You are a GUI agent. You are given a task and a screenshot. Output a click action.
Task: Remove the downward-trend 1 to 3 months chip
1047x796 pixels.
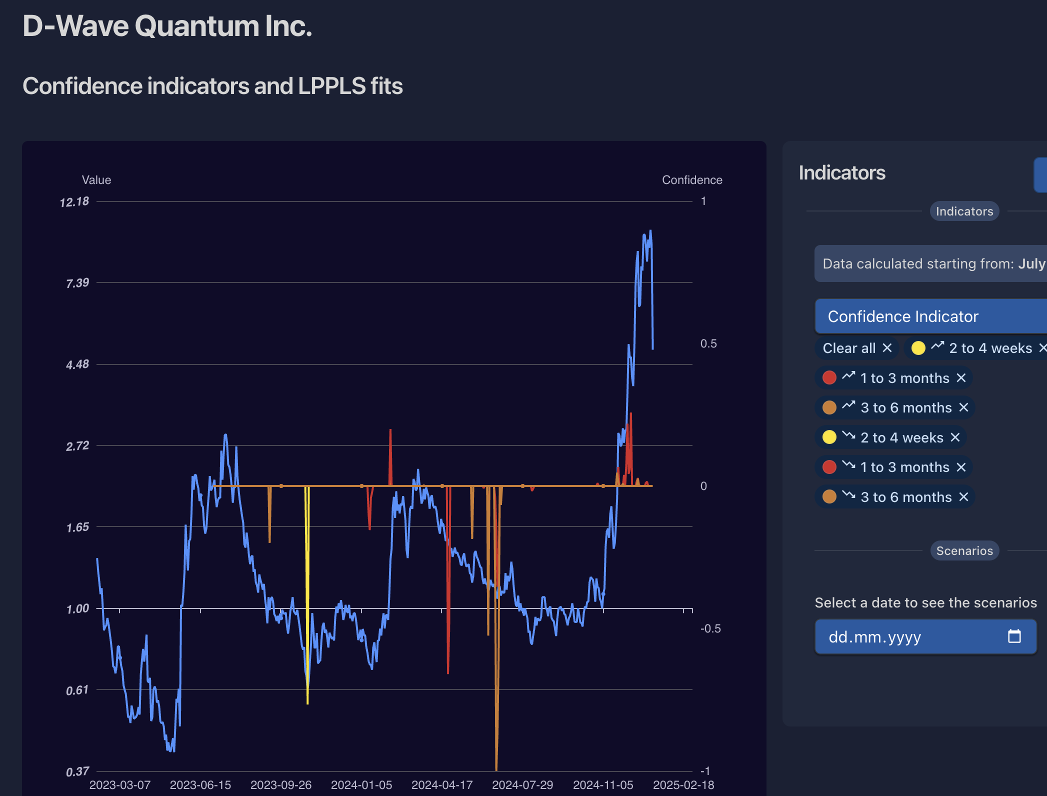tap(961, 467)
